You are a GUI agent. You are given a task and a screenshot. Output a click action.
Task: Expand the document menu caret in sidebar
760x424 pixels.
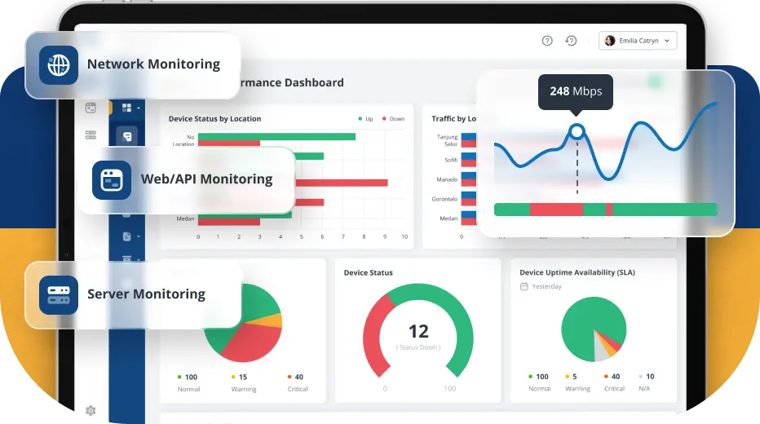tap(139, 236)
